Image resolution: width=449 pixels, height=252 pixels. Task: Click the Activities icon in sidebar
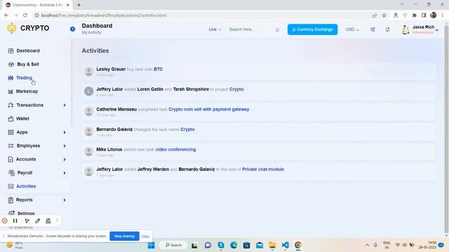click(x=11, y=186)
